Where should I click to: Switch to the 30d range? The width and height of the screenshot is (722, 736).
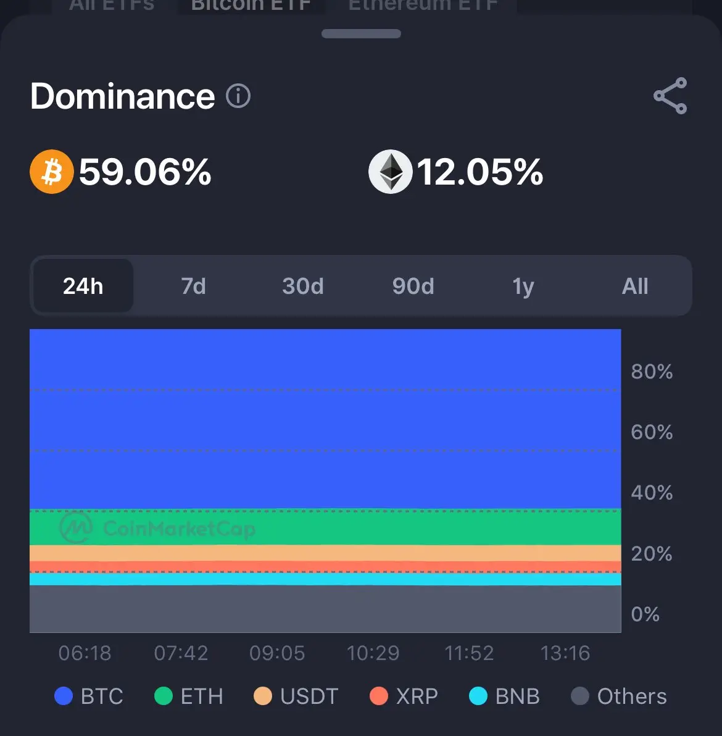coord(303,286)
